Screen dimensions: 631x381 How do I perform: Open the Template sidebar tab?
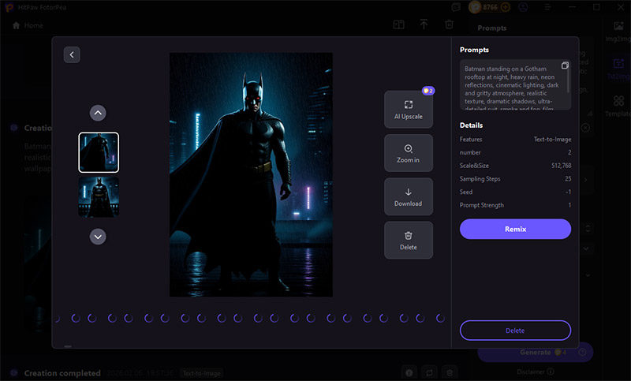618,106
